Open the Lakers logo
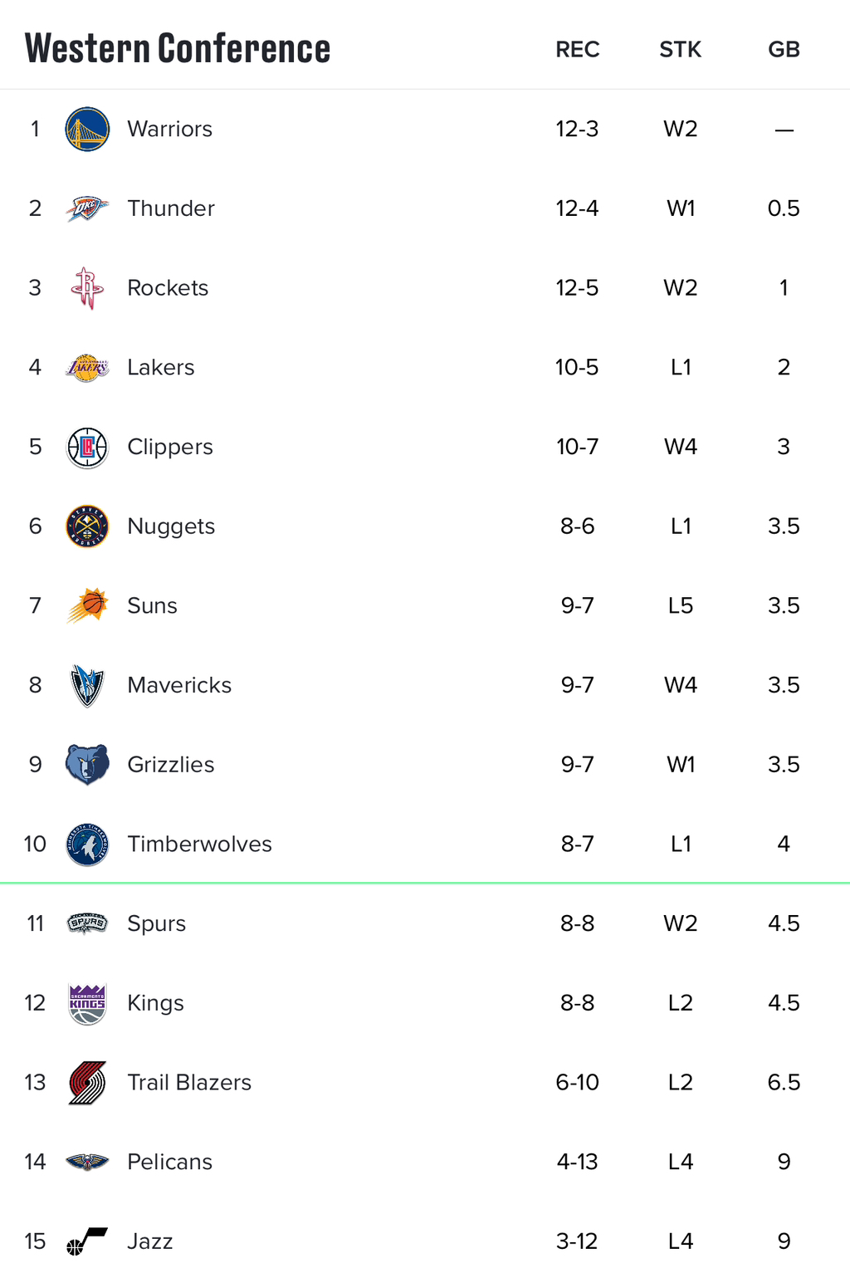 87,367
